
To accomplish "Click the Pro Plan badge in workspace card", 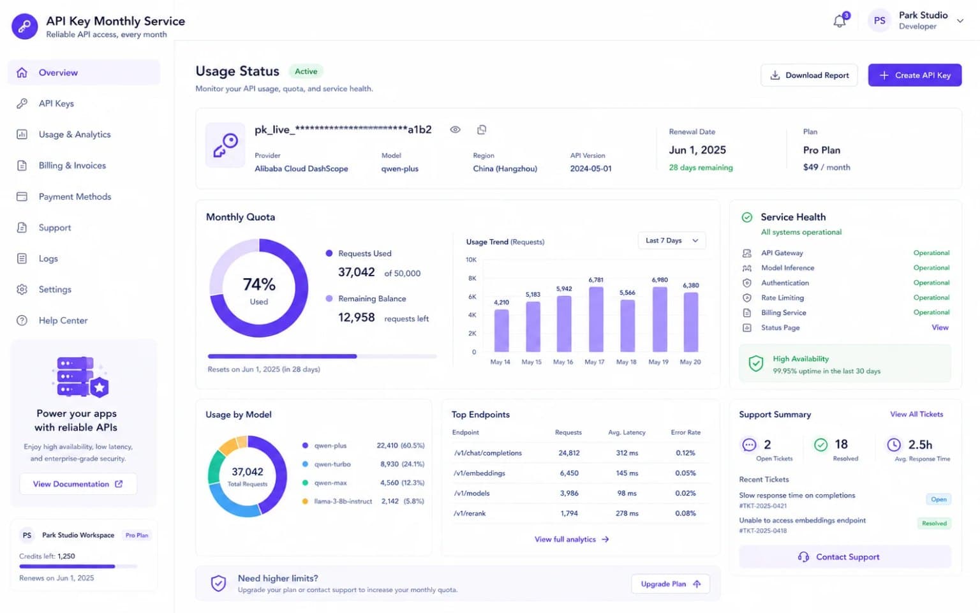I will tap(137, 536).
